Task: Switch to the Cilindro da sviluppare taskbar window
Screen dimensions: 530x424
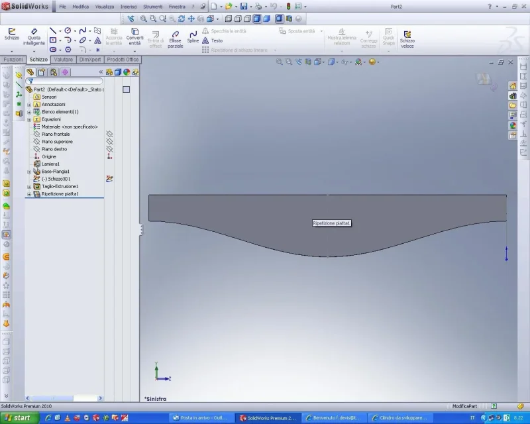Action: pyautogui.click(x=400, y=418)
